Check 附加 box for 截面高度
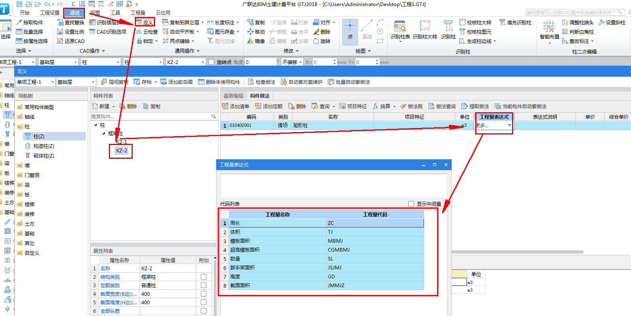The height and width of the screenshot is (316, 631). 204,302
